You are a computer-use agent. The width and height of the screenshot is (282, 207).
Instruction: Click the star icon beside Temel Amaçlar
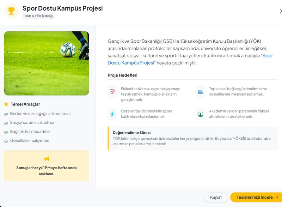point(6,104)
